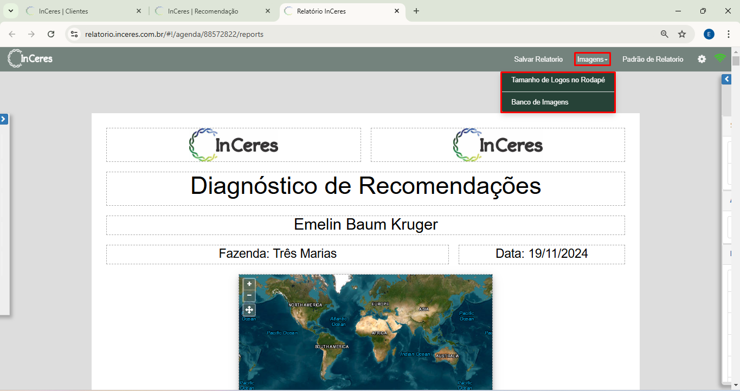This screenshot has height=391, width=740.
Task: Go back to previous page
Action: [x=12, y=34]
